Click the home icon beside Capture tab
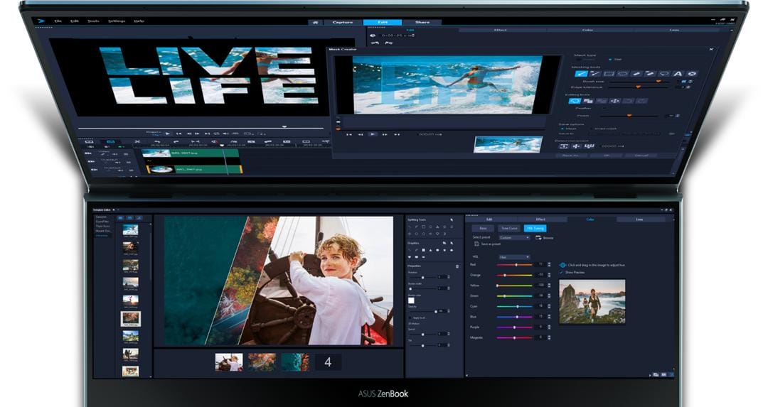 [x=315, y=22]
